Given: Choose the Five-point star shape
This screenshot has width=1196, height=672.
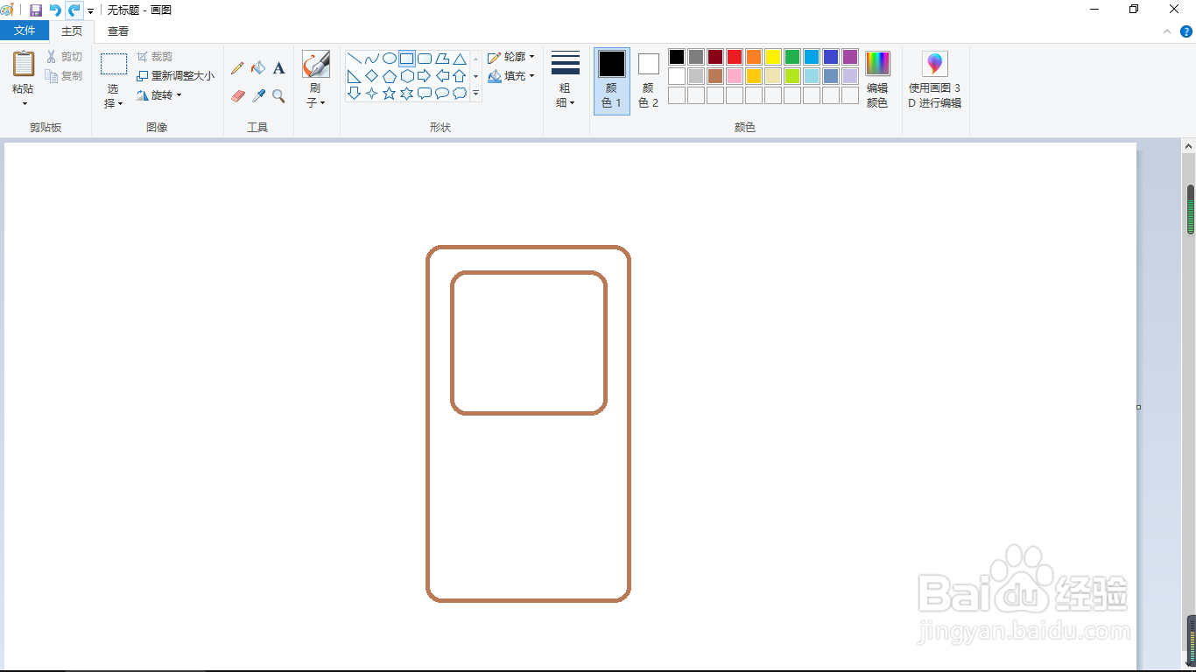Looking at the screenshot, I should [x=390, y=93].
